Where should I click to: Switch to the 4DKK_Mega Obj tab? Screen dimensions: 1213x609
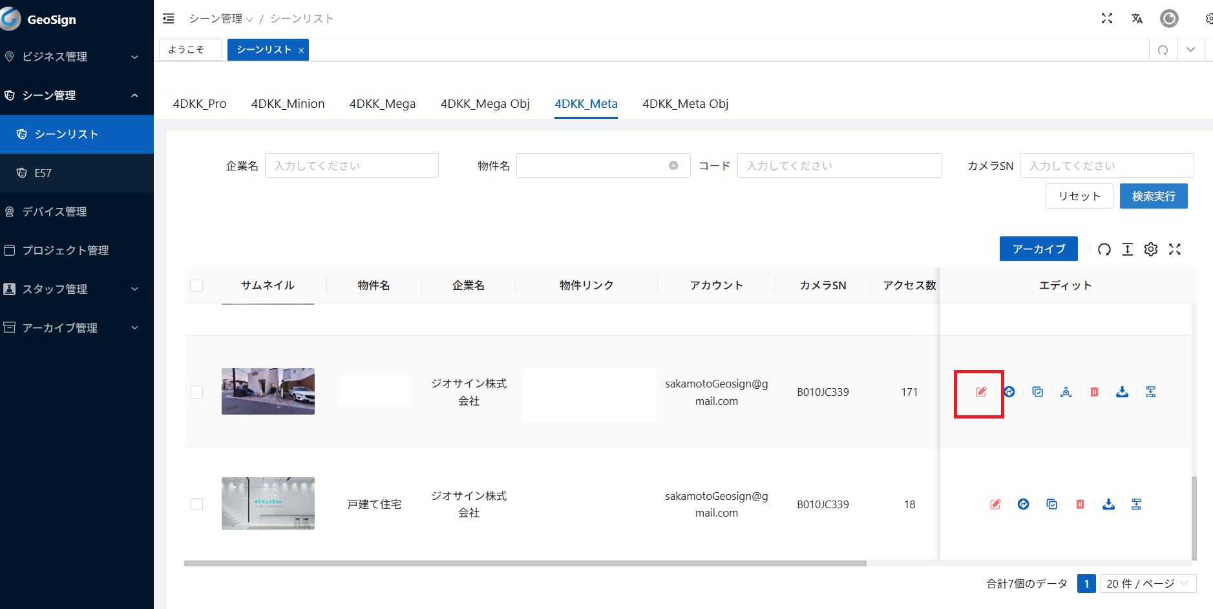pyautogui.click(x=485, y=104)
